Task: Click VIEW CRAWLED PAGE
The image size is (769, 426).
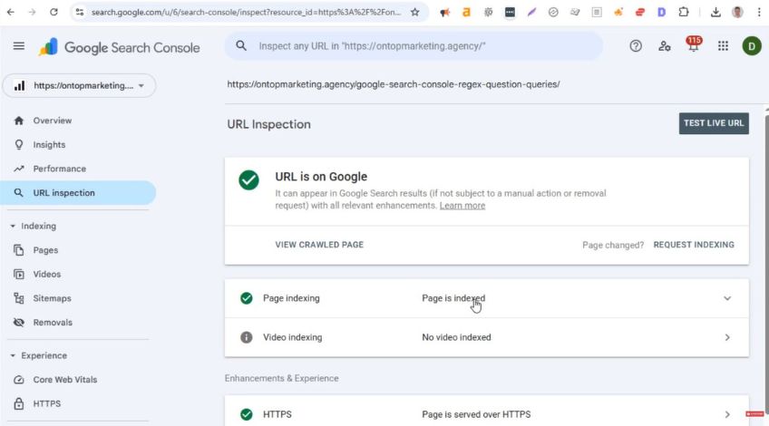Action: tap(319, 245)
